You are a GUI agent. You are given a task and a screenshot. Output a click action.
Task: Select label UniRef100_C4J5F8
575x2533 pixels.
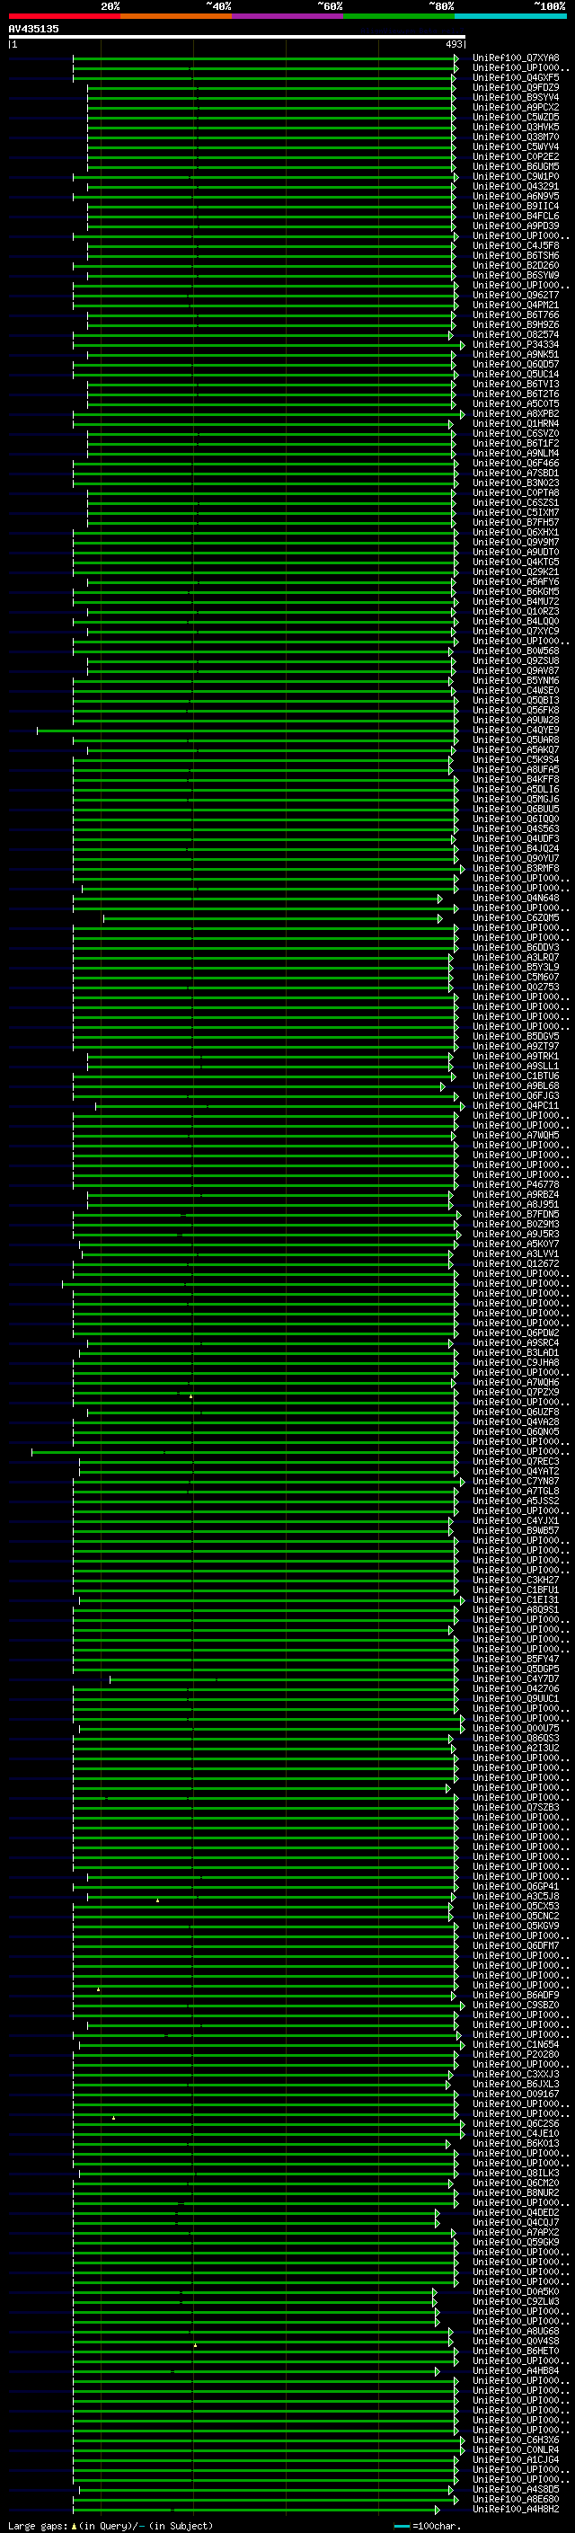coord(516,246)
